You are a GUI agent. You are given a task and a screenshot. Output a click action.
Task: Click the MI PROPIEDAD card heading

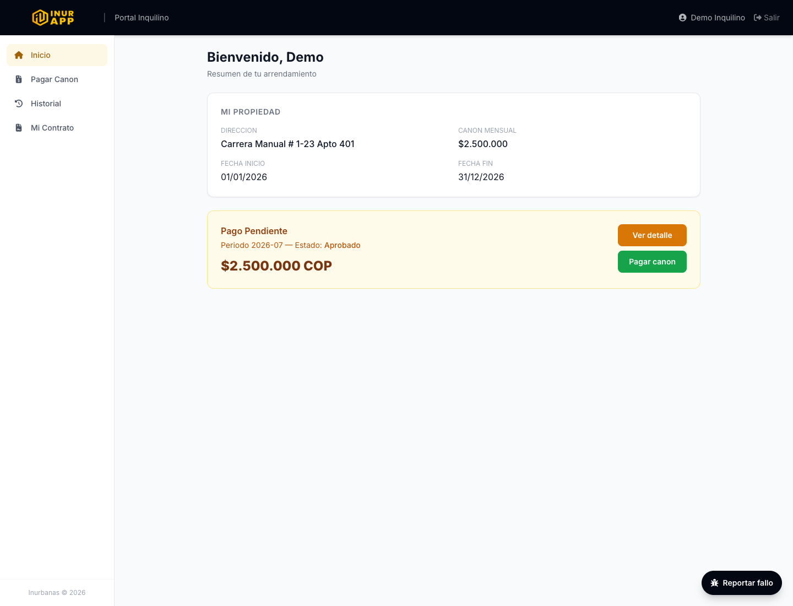(x=251, y=112)
